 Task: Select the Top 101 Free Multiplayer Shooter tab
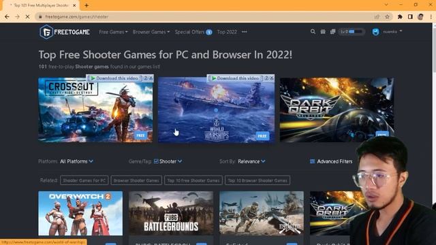pyautogui.click(x=41, y=5)
